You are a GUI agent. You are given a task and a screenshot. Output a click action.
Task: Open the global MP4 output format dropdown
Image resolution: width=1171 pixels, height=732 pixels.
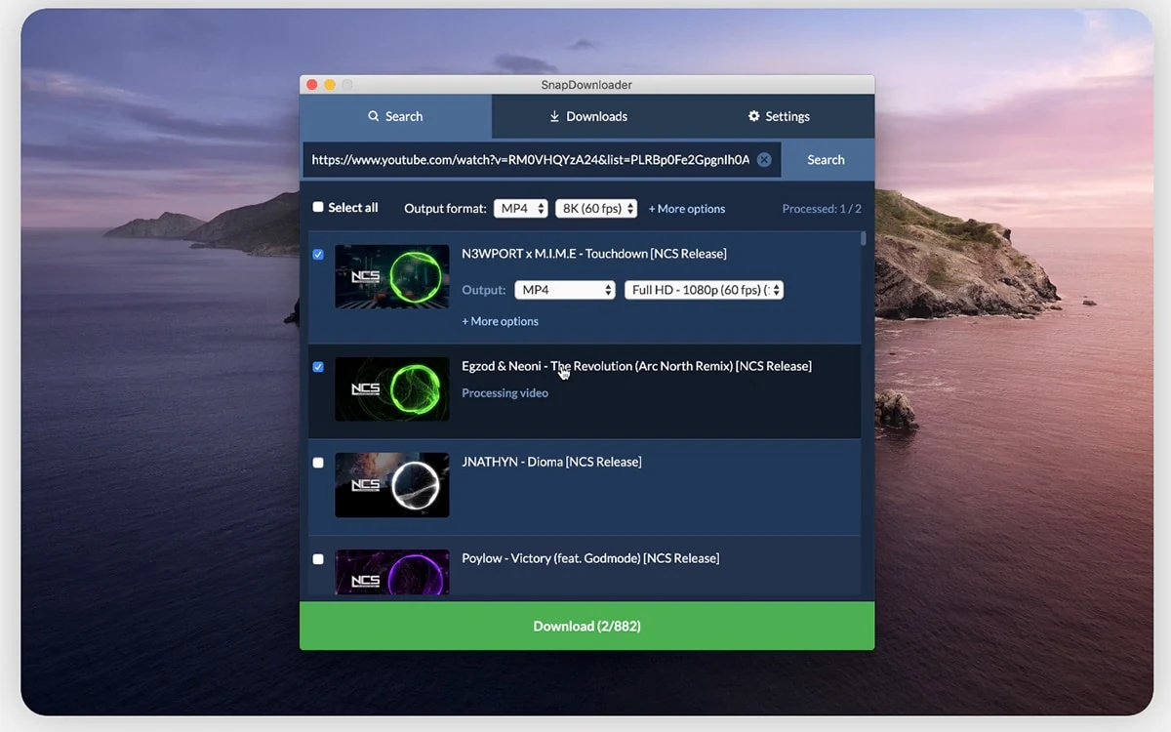coord(520,208)
